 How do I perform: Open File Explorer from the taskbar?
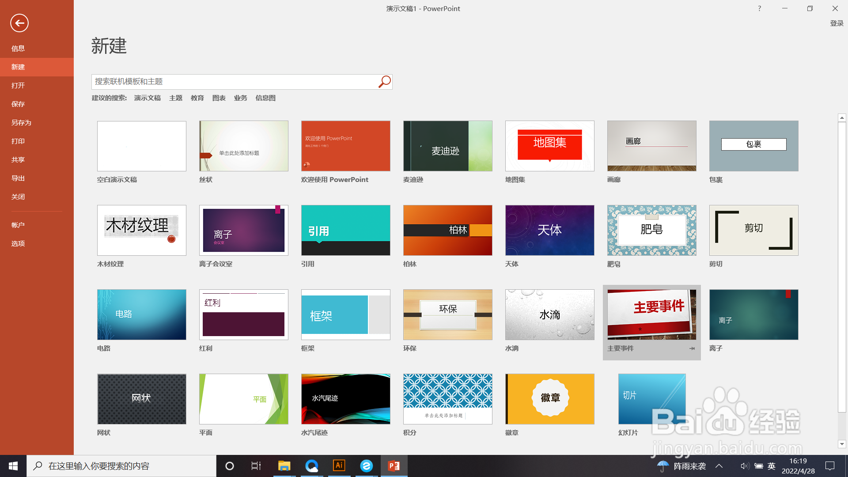point(284,466)
